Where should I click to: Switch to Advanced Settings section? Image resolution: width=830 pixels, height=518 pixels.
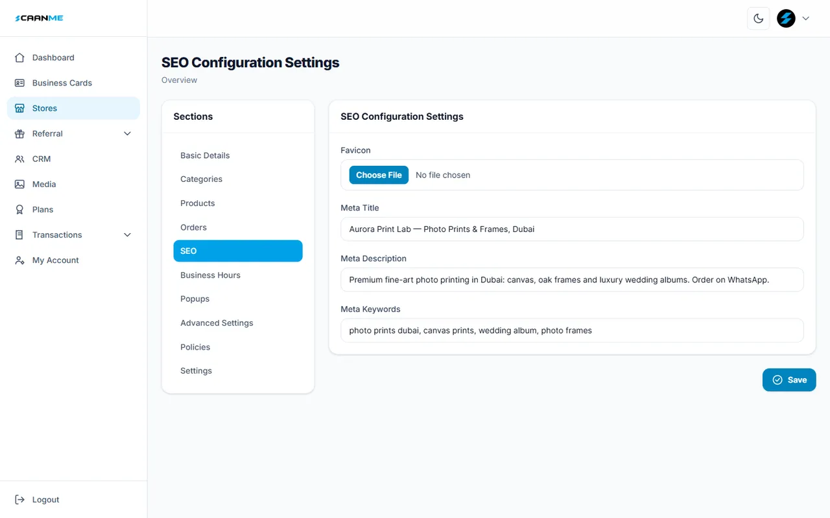click(x=238, y=322)
